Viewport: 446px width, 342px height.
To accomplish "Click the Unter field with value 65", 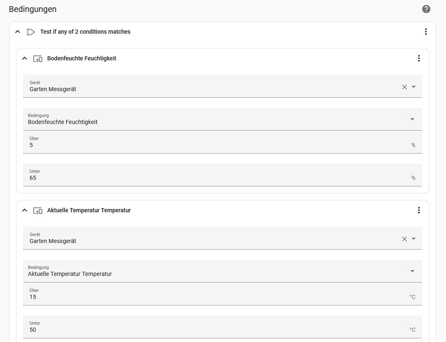I will pyautogui.click(x=218, y=178).
